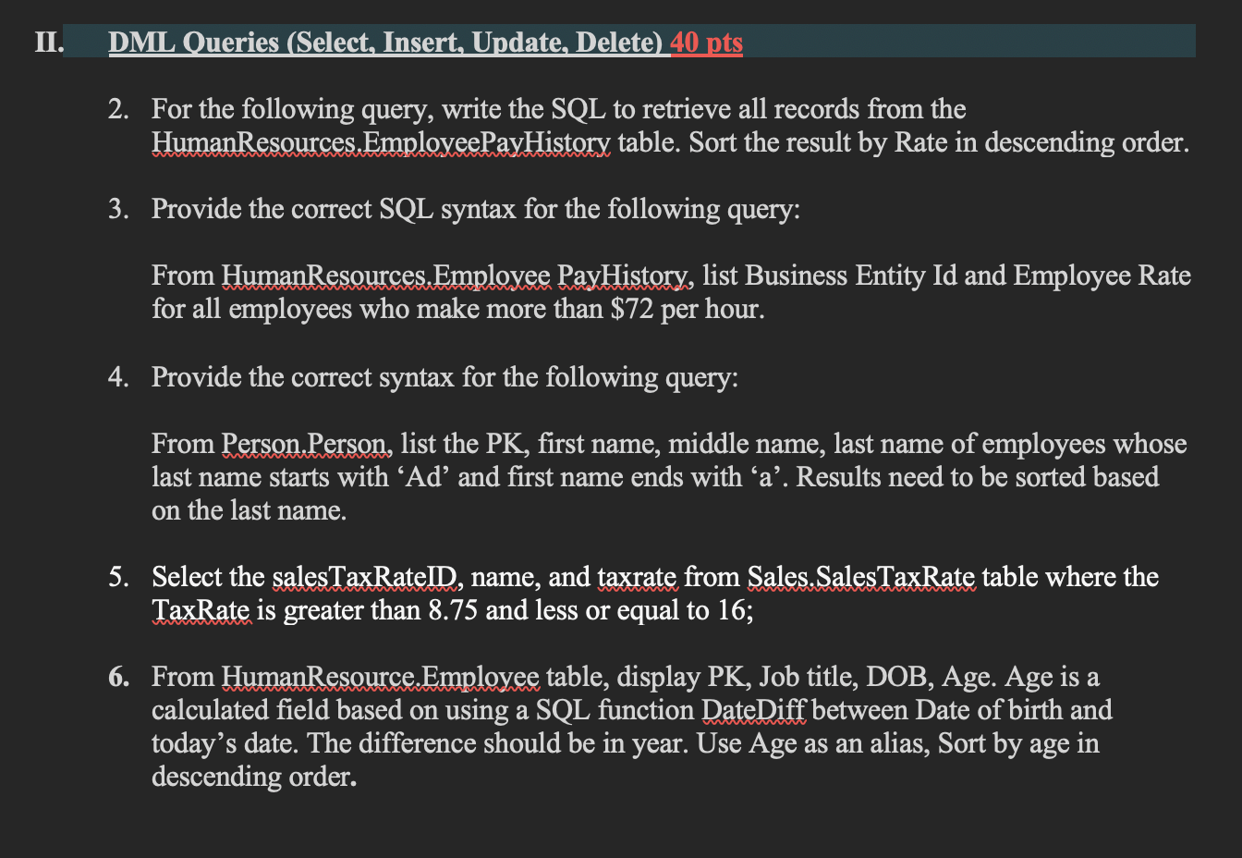Click the list number '3.'
This screenshot has width=1242, height=858.
118,209
